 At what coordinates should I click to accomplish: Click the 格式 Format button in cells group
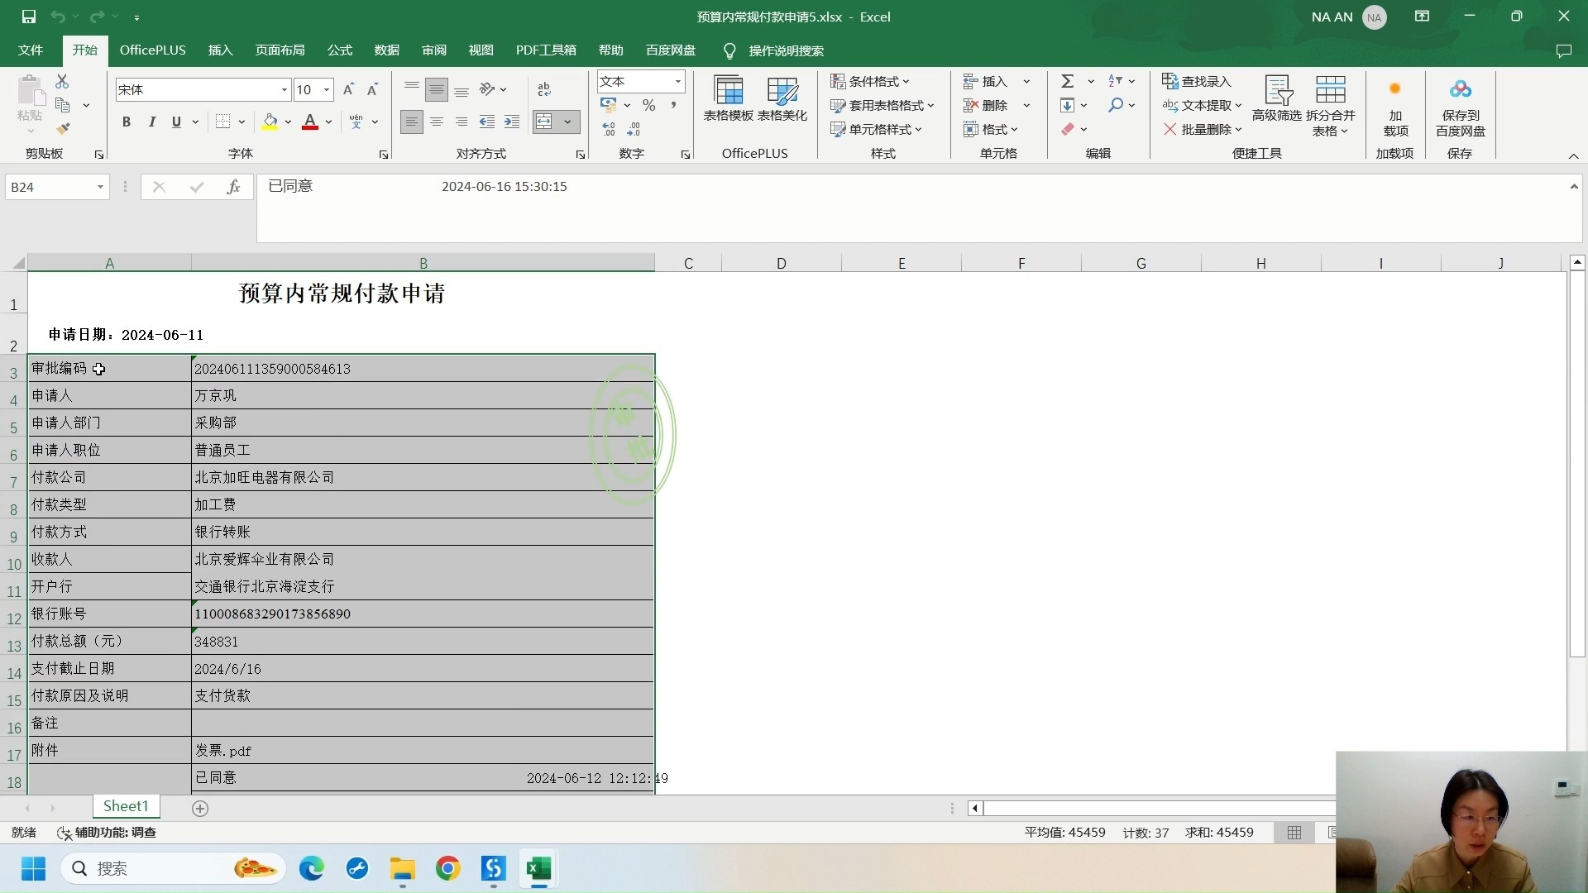(990, 129)
